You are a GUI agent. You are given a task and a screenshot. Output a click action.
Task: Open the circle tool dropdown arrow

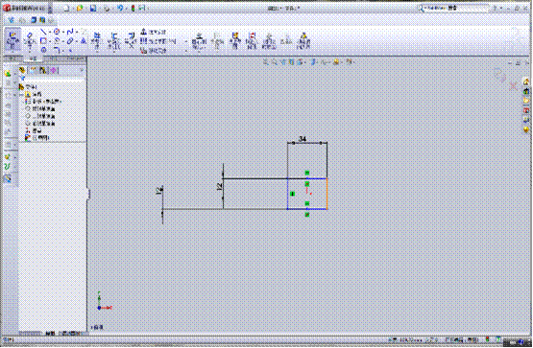(x=63, y=32)
